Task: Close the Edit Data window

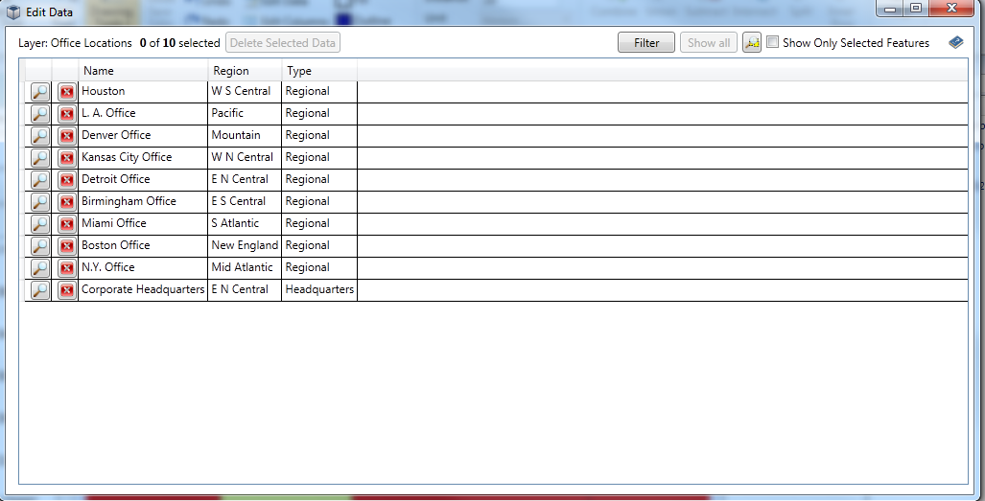Action: point(951,9)
